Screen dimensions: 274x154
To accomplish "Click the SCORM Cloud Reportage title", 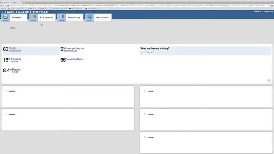I will coord(26,12).
